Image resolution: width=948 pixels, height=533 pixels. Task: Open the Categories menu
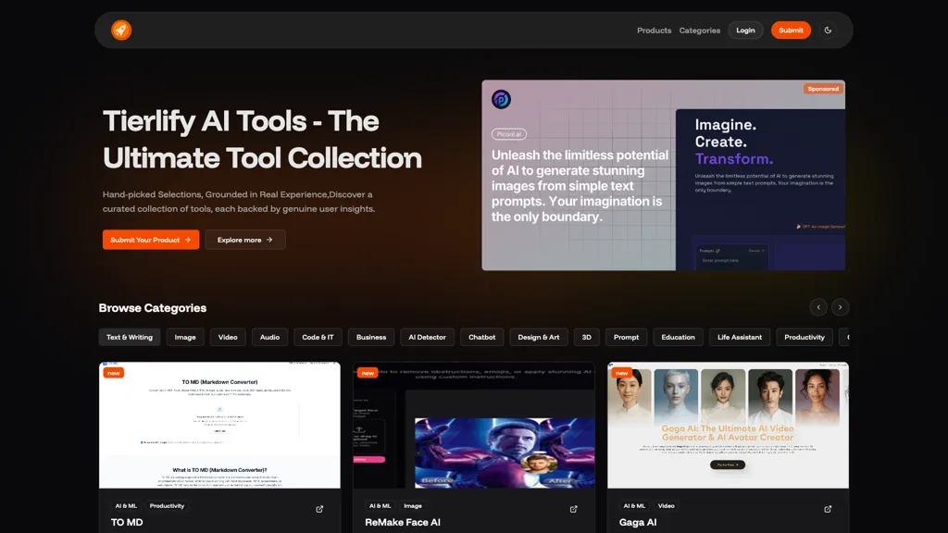coord(700,31)
